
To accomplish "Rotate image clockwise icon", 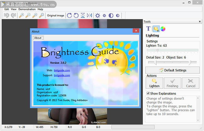I will [69, 15].
